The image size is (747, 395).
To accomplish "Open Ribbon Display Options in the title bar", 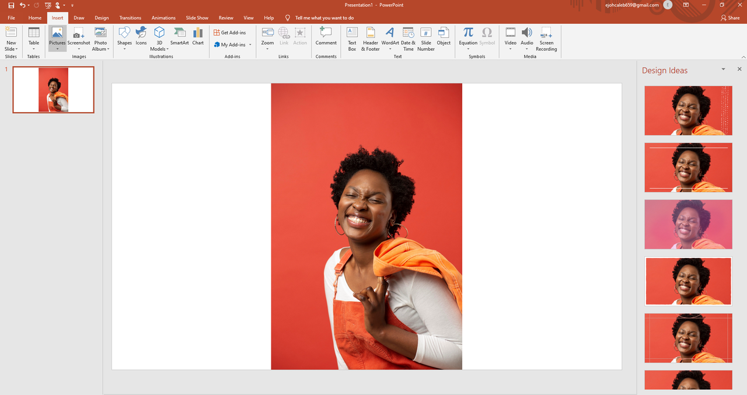I will point(686,5).
